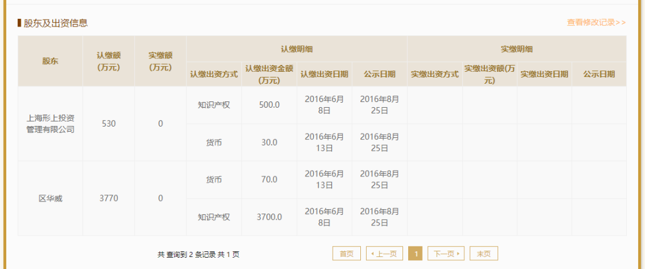Click the 3770 subscribed amount cell
Viewport: 645px width, 269px height.
108,198
